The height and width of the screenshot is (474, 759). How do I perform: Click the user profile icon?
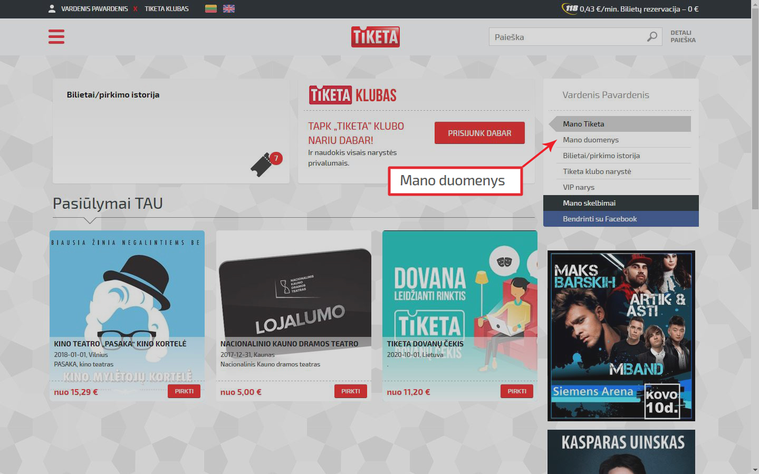[x=52, y=8]
